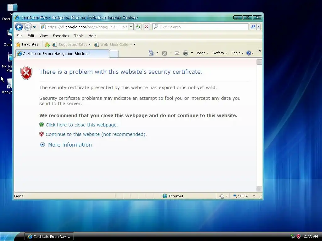Click Add to Favorites Bar star icon
This screenshot has height=241, width=322.
(x=47, y=45)
